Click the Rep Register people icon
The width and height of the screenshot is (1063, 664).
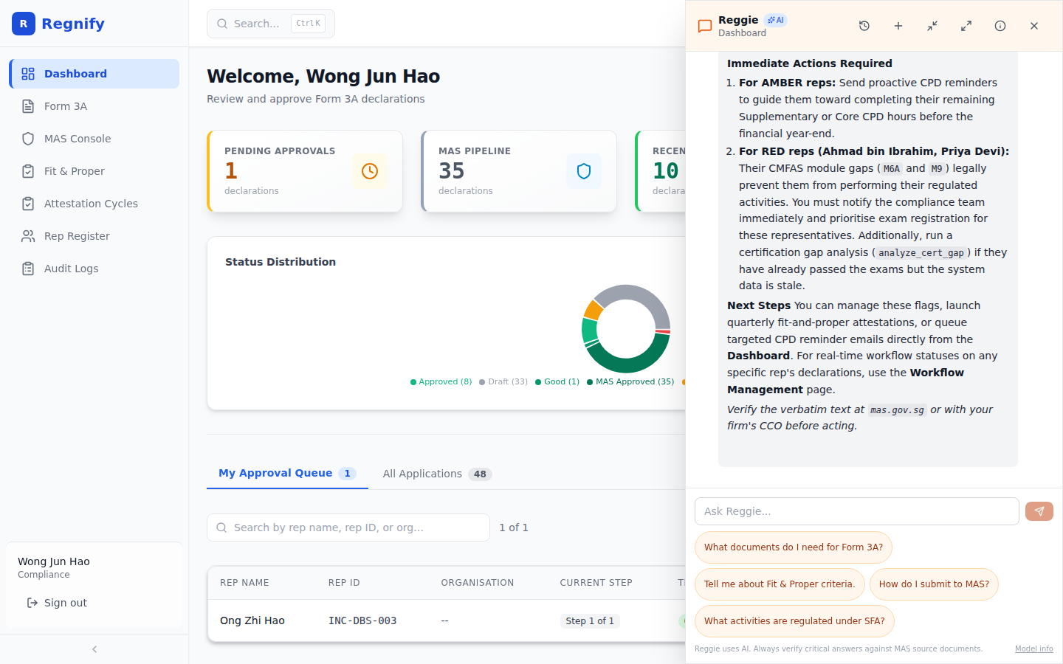click(x=28, y=236)
